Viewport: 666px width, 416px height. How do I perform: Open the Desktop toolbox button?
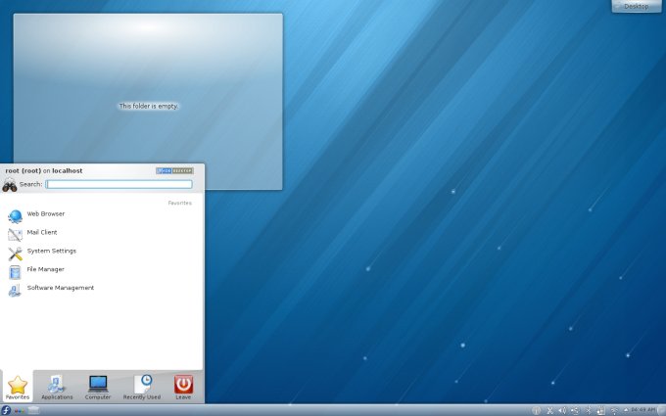(x=637, y=7)
